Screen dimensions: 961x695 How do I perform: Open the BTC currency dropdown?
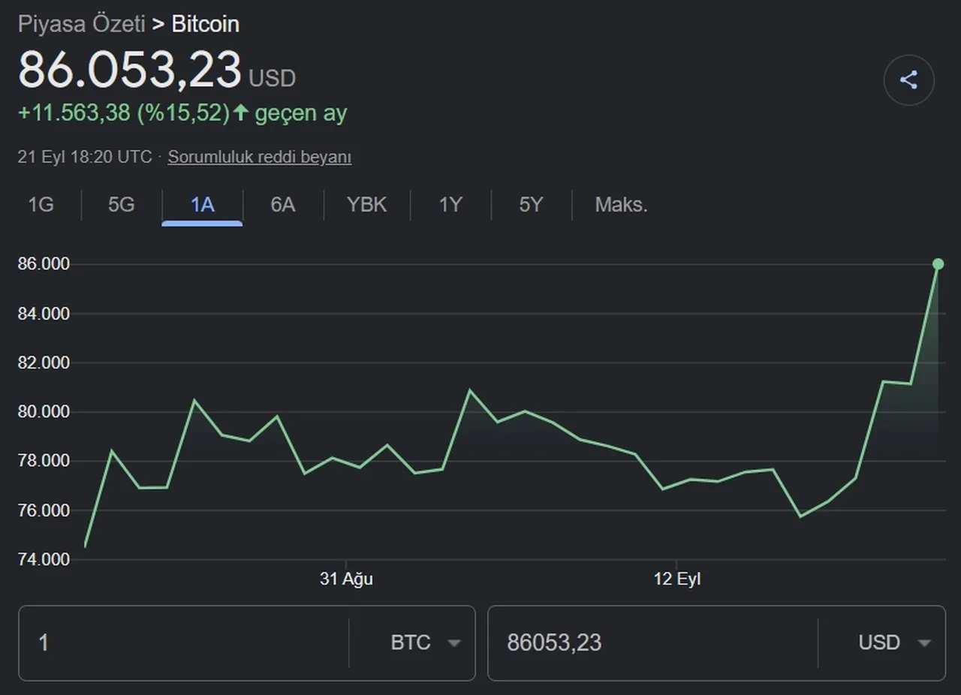tap(425, 642)
